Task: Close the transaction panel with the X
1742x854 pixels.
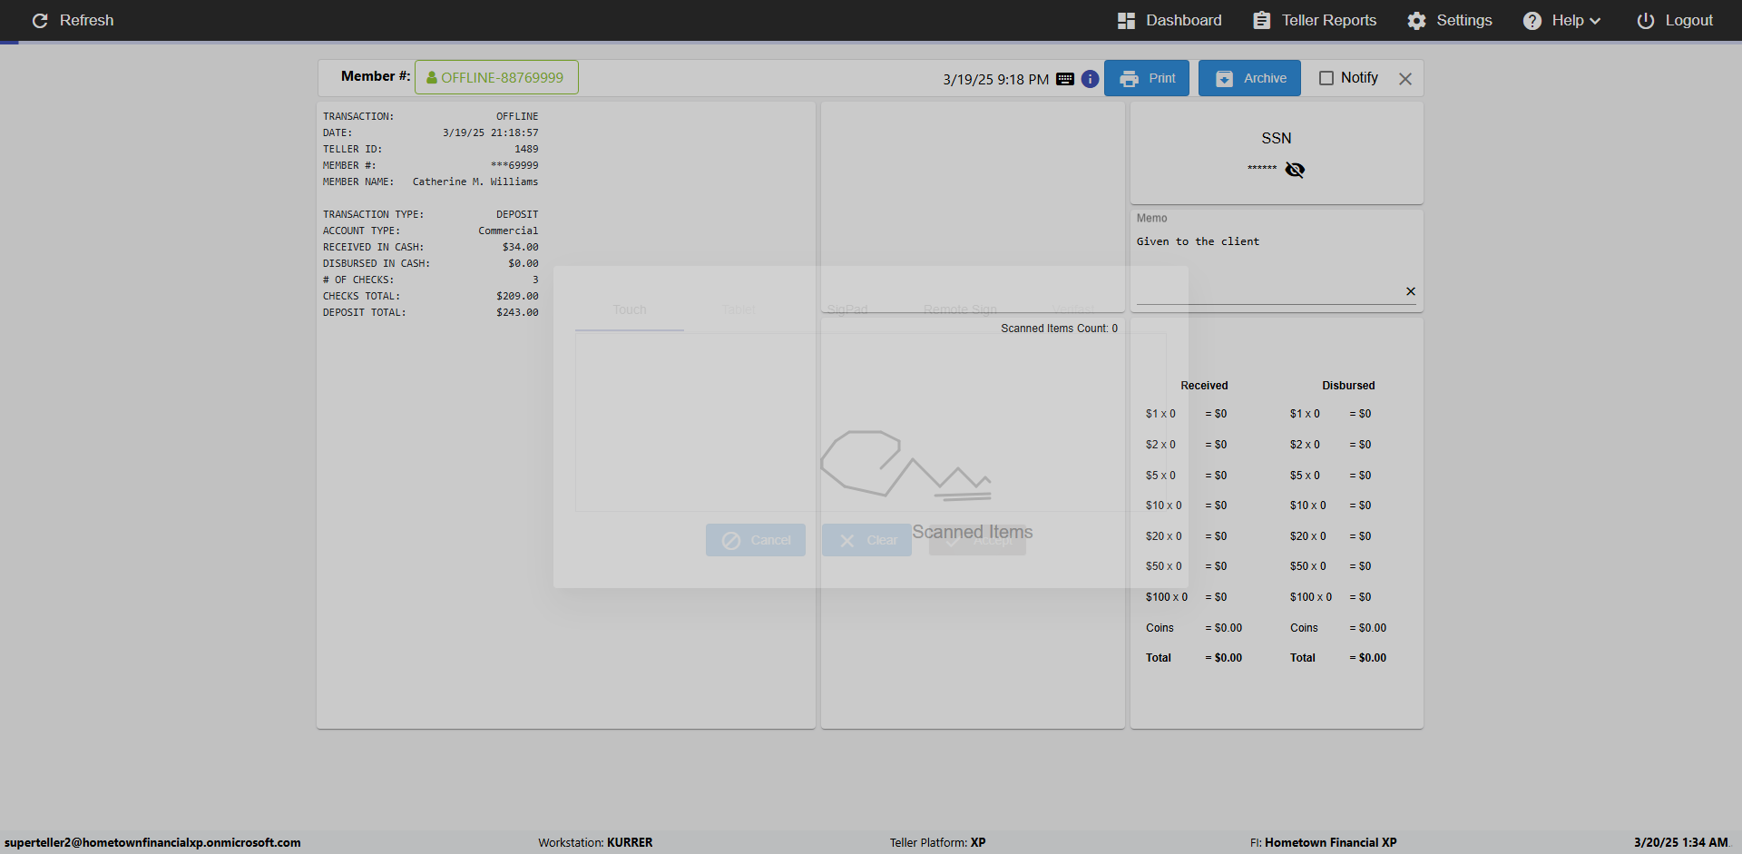Action: pyautogui.click(x=1405, y=79)
